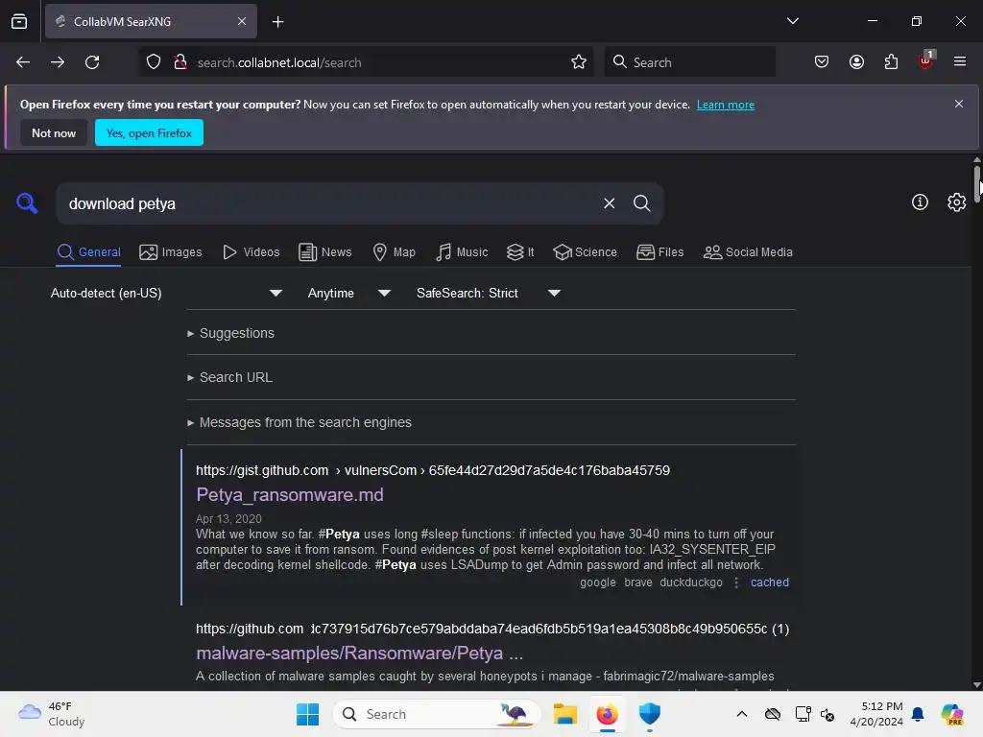
Task: Open a new tab with plus button
Action: coord(277,22)
